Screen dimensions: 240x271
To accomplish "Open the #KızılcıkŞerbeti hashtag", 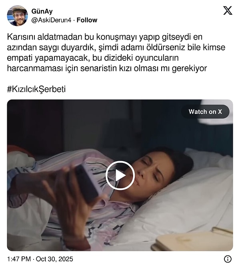I will (36, 90).
